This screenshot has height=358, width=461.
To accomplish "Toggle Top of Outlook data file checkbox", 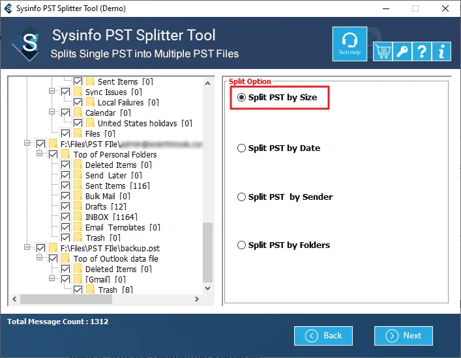I will (x=53, y=259).
